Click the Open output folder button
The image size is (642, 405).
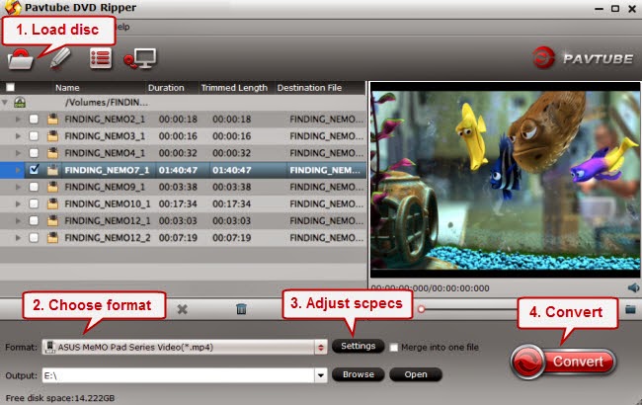(416, 374)
